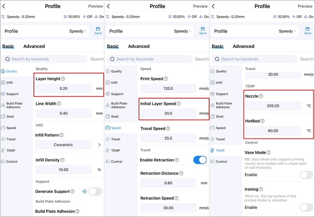Click the reset icon beside Generate Support
The image size is (315, 217).
tap(84, 192)
